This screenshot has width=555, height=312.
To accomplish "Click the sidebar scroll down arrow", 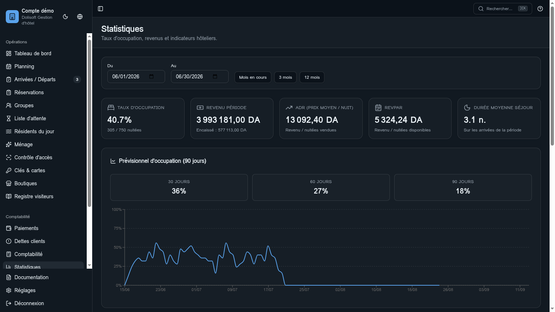I will [90, 266].
